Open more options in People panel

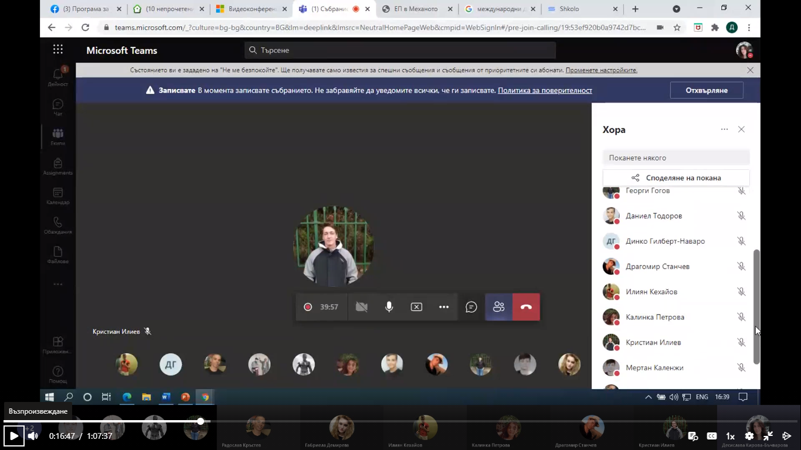click(725, 129)
